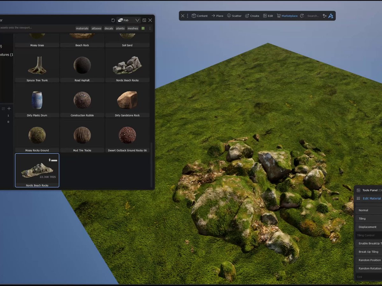Click the Random Position setting

(x=369, y=260)
